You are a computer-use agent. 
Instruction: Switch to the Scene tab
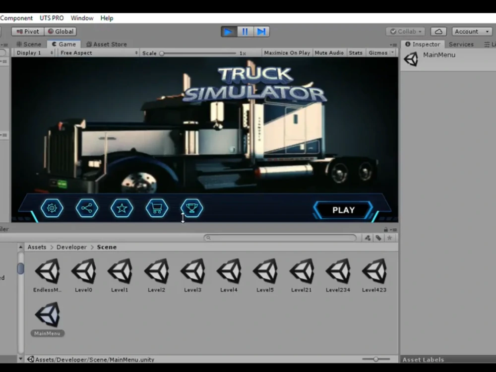[29, 44]
